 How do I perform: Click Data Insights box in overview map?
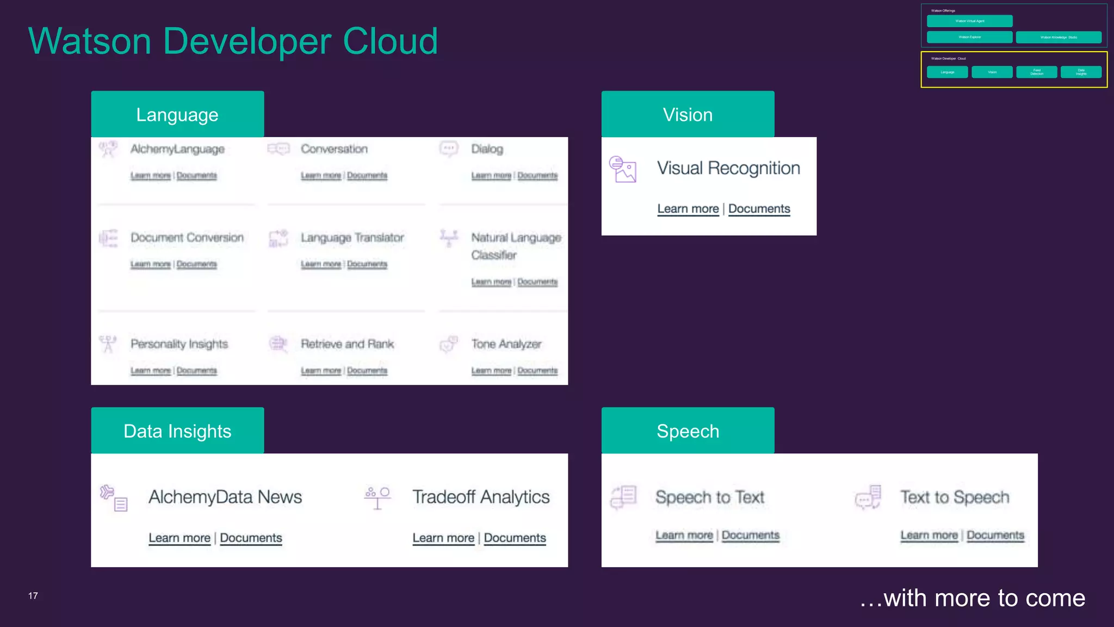pos(1081,72)
